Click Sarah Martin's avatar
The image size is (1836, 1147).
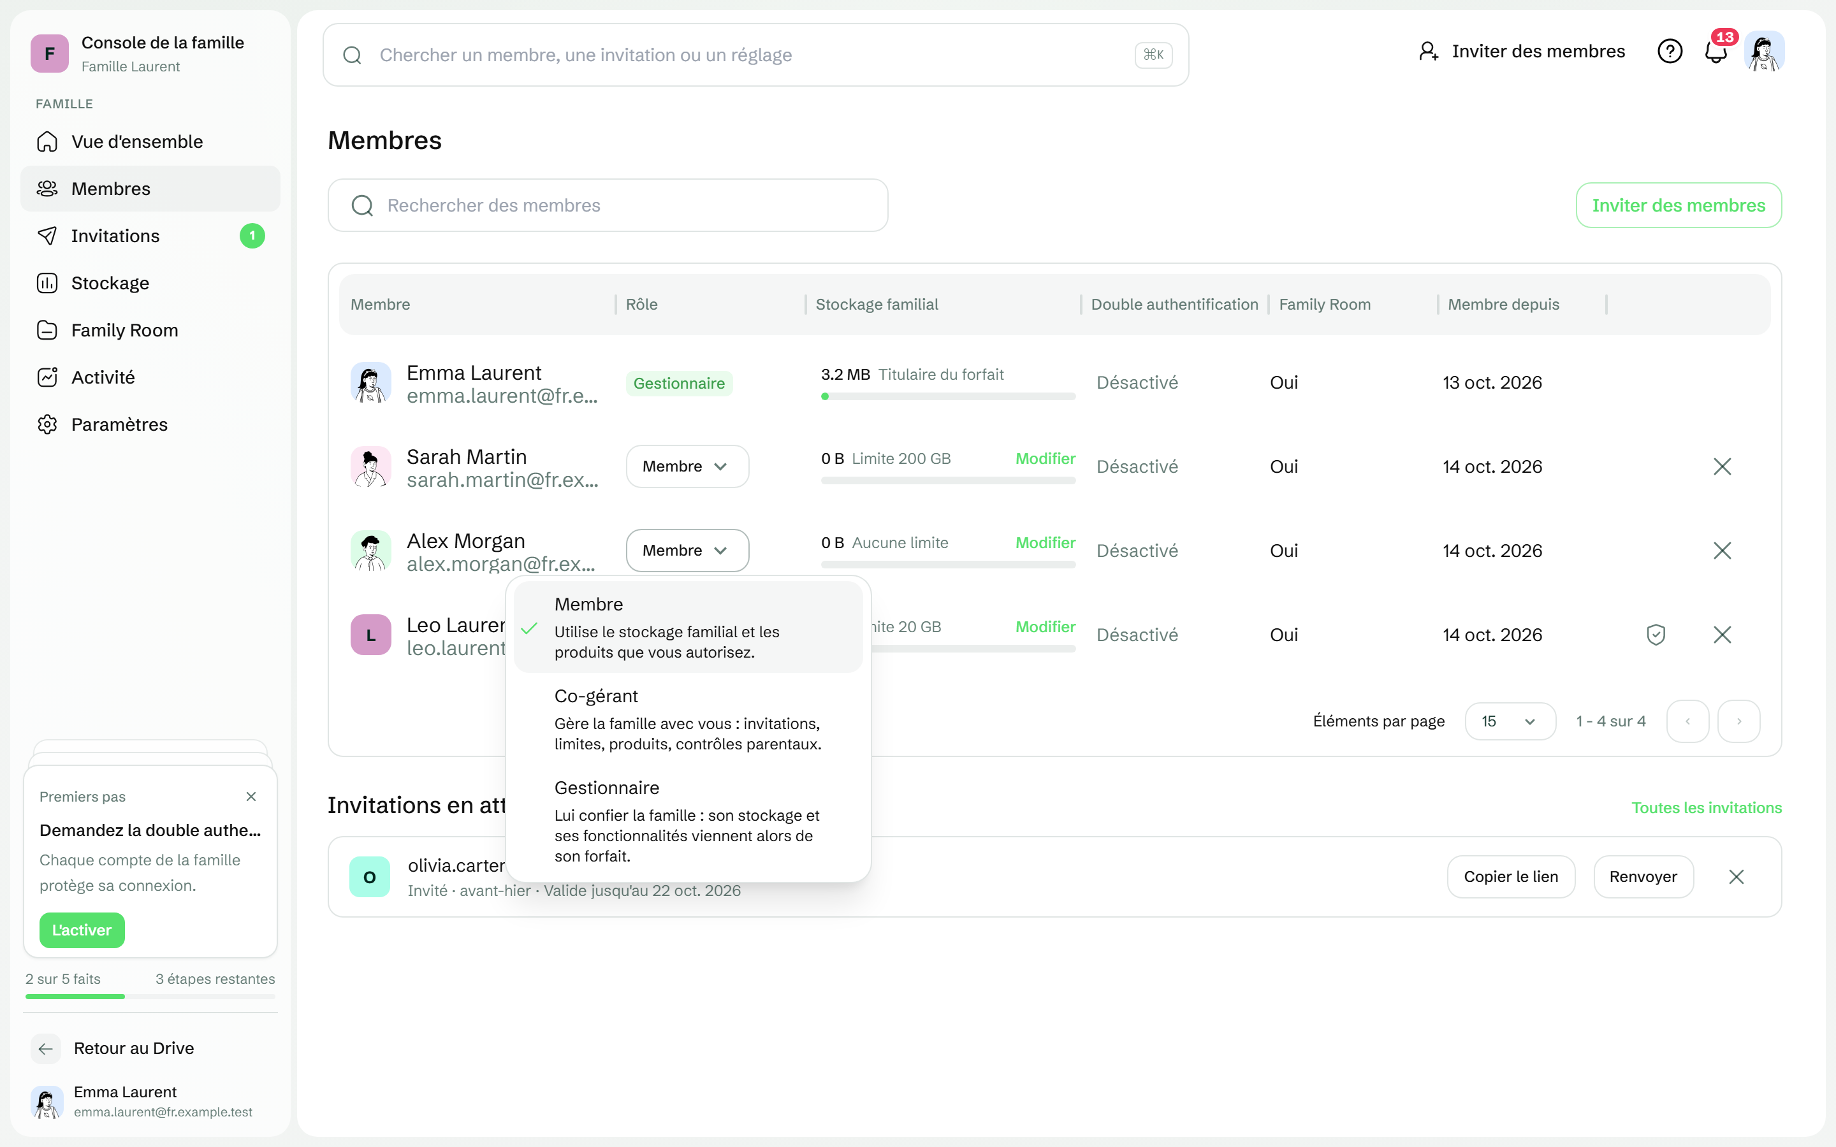(x=370, y=466)
